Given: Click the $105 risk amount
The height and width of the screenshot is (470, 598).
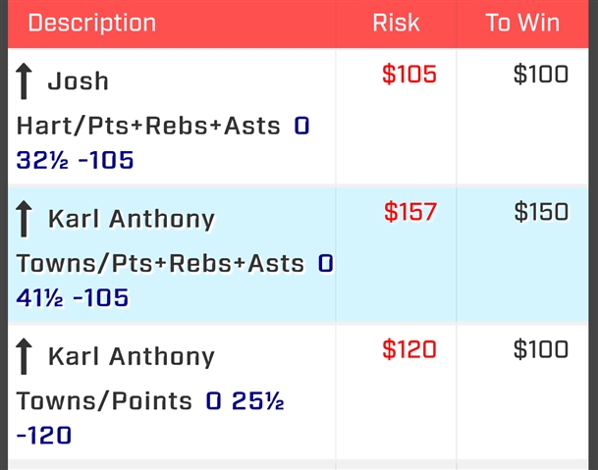Looking at the screenshot, I should click(409, 74).
